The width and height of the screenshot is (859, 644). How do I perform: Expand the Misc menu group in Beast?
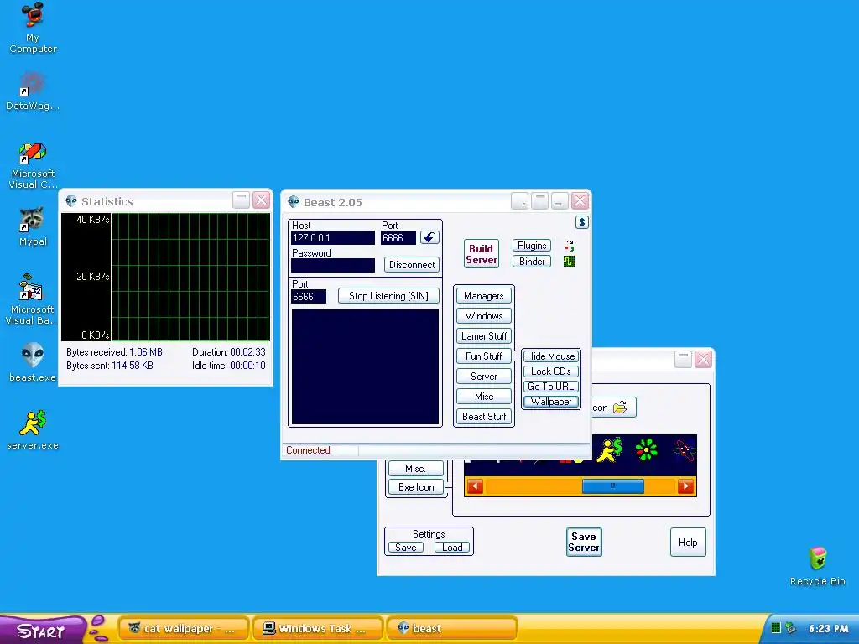(x=484, y=397)
